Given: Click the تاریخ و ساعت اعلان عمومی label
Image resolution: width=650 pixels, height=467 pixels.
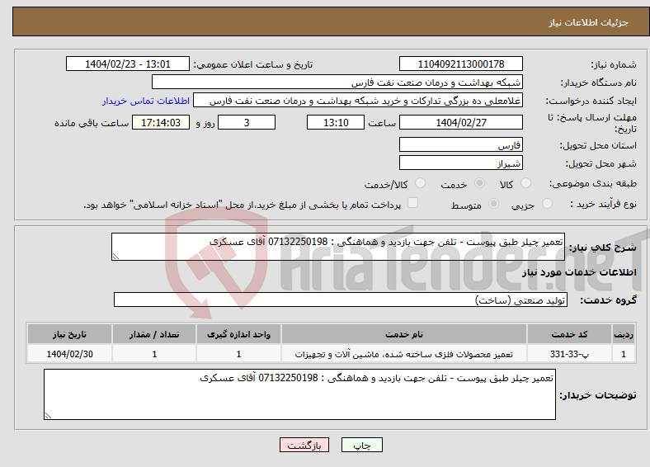Looking at the screenshot, I should pos(253,64).
